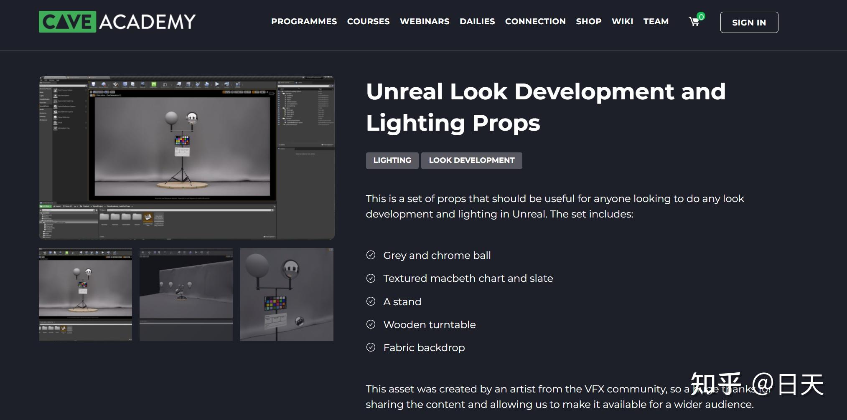
Task: Click the cart item count badge
Action: tap(701, 16)
